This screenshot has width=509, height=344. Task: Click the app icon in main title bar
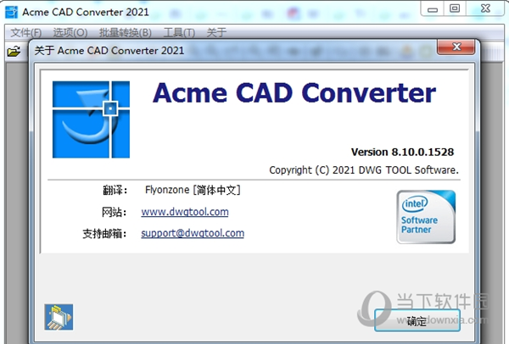(11, 13)
